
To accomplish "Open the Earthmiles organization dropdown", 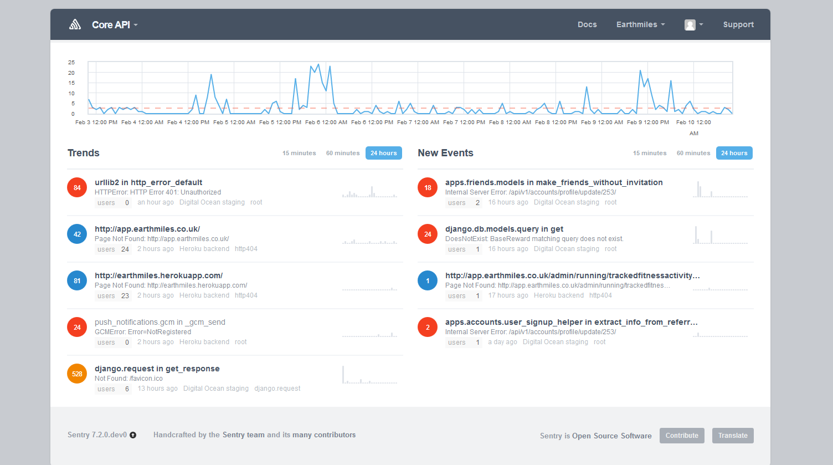I will click(x=640, y=24).
